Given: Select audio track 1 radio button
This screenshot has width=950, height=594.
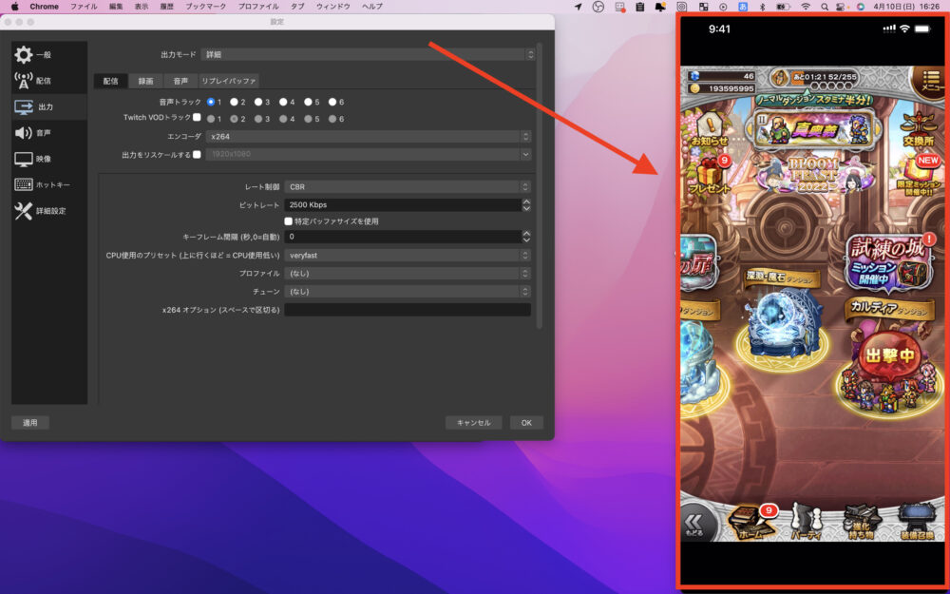Looking at the screenshot, I should tap(211, 102).
